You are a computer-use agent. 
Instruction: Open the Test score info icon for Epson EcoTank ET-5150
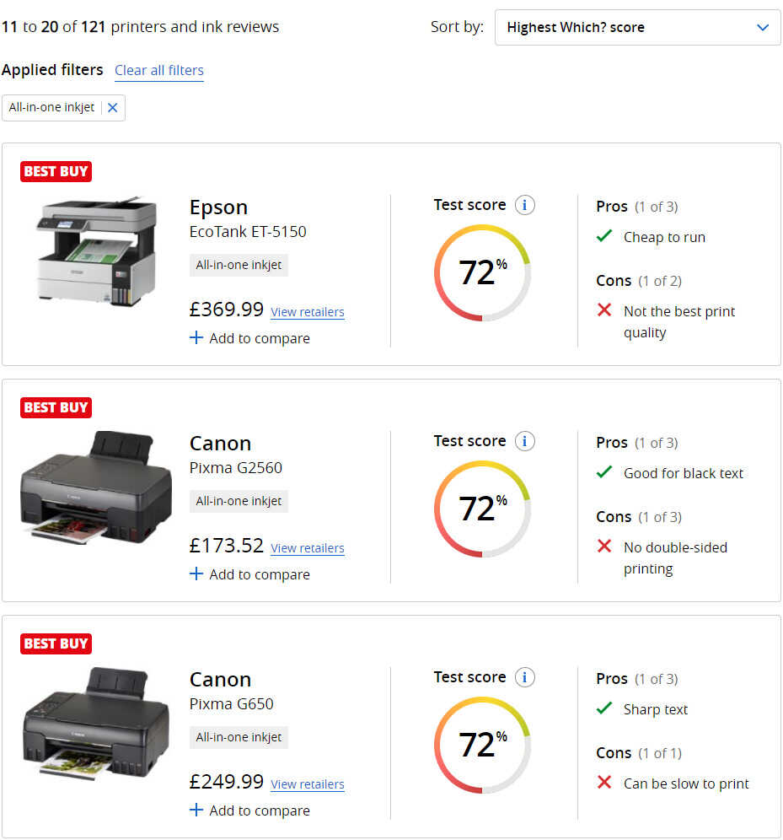(x=525, y=205)
